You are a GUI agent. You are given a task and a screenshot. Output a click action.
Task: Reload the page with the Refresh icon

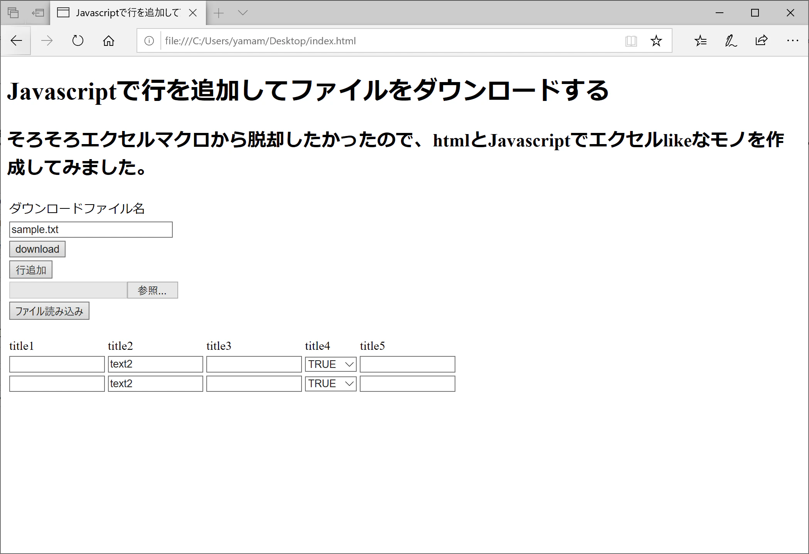[x=78, y=41]
